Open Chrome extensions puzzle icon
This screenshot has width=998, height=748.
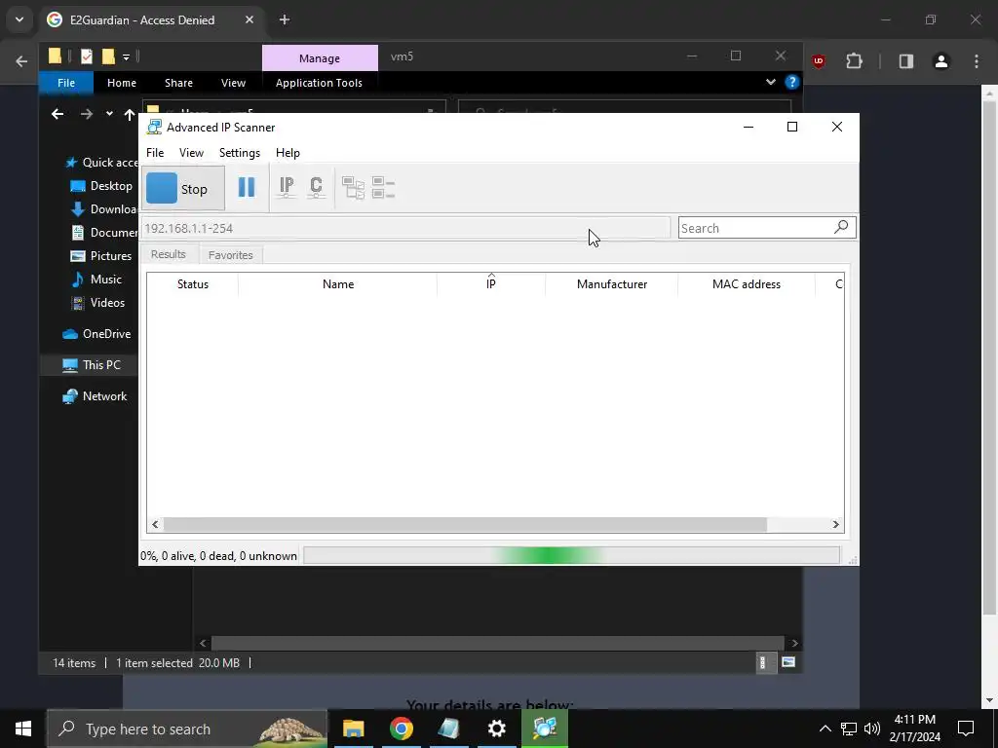pos(854,61)
